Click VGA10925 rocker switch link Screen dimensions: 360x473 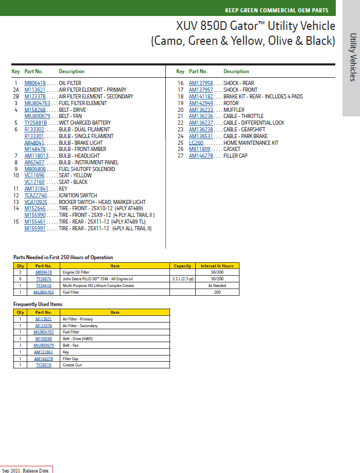(x=36, y=202)
